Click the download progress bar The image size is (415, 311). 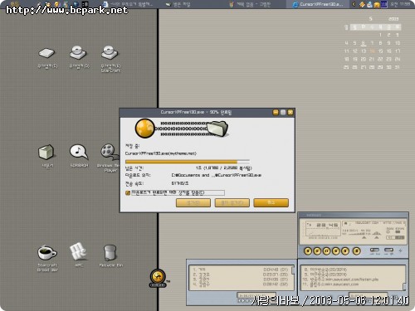point(188,162)
